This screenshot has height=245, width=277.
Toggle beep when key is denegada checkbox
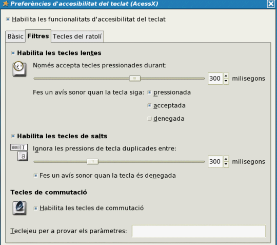point(35,176)
